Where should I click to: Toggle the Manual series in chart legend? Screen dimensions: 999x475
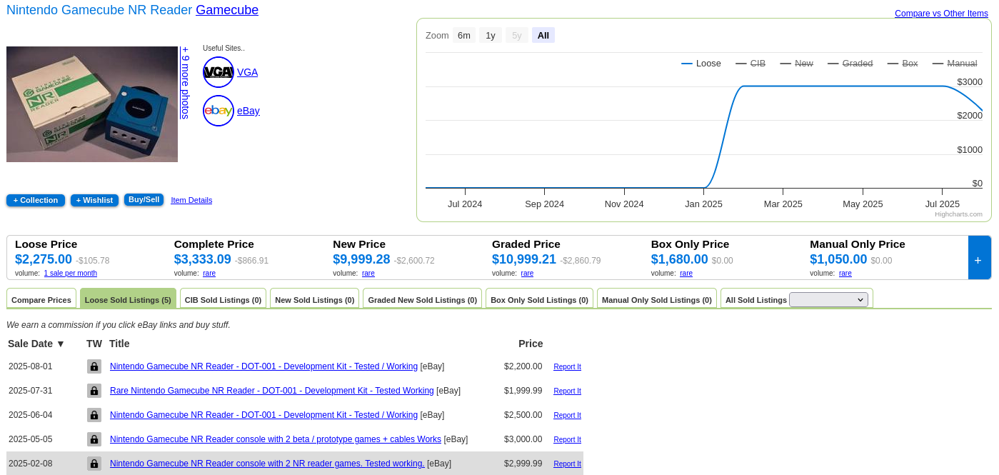pos(955,64)
